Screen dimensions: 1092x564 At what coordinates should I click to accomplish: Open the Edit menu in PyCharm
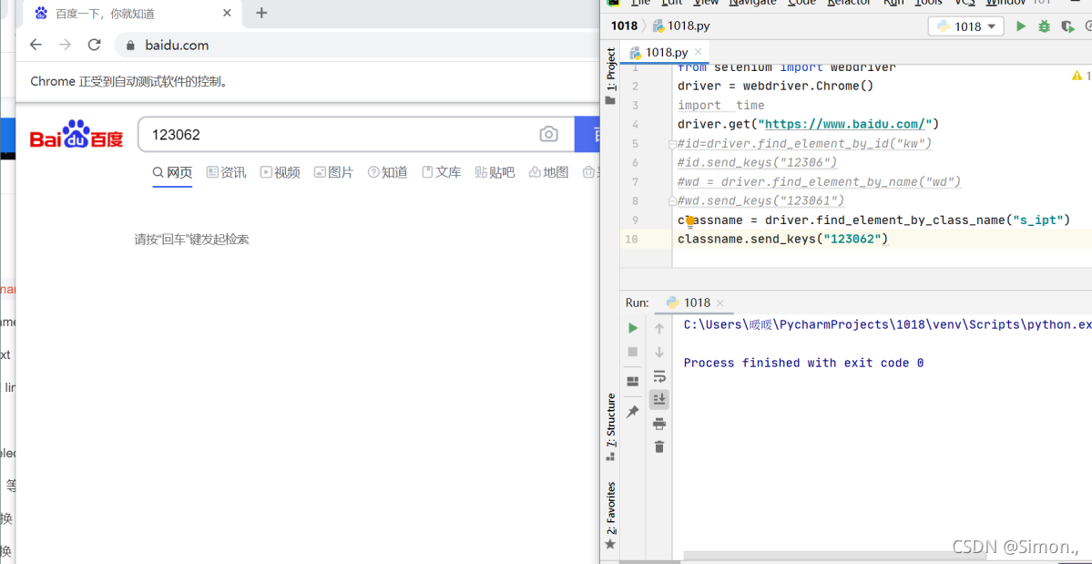coord(672,3)
